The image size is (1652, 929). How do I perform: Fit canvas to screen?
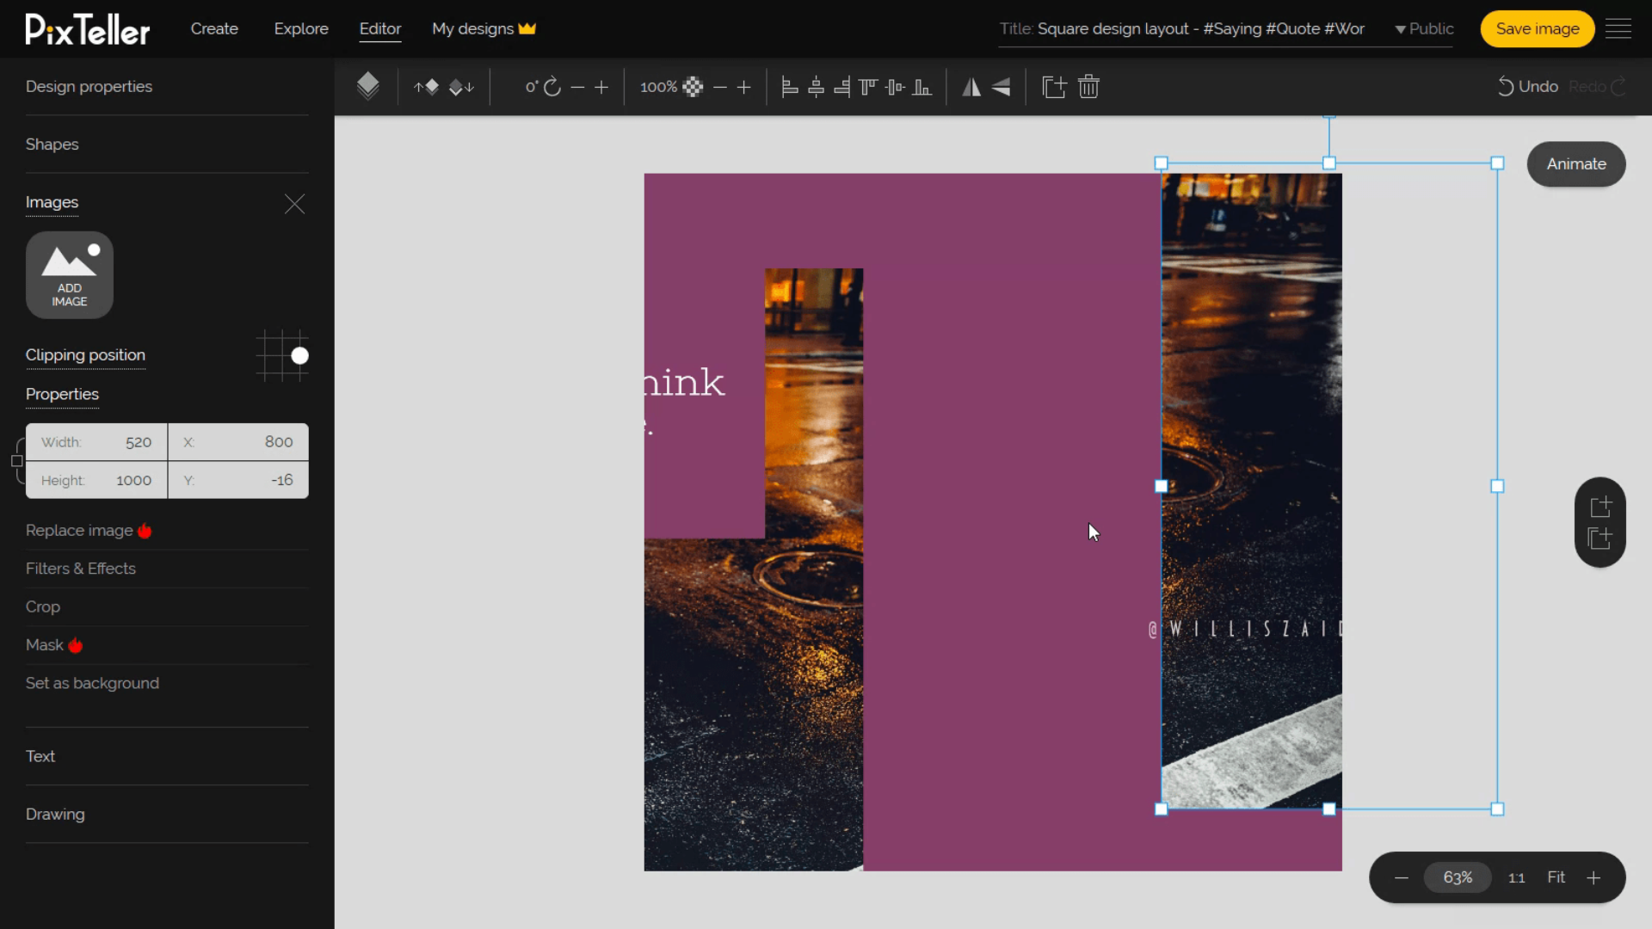pyautogui.click(x=1556, y=877)
